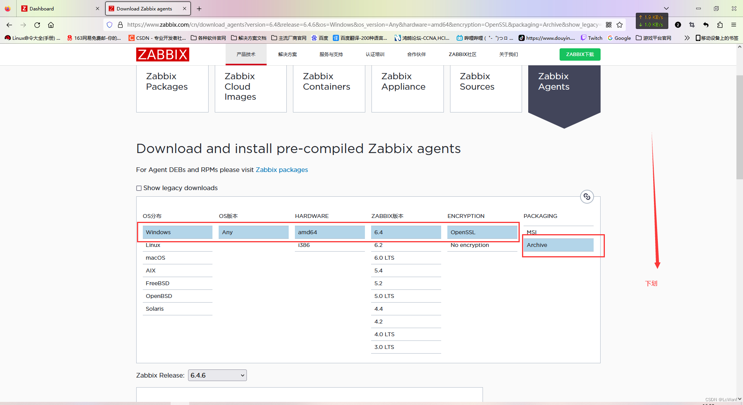Open the Zabbix Cloud Images card
The width and height of the screenshot is (743, 405).
251,89
